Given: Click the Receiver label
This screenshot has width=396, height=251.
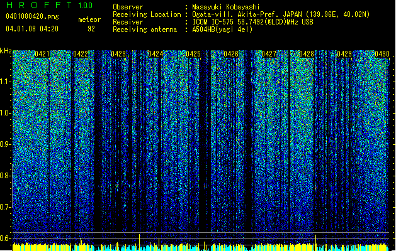Looking at the screenshot, I should tap(128, 22).
